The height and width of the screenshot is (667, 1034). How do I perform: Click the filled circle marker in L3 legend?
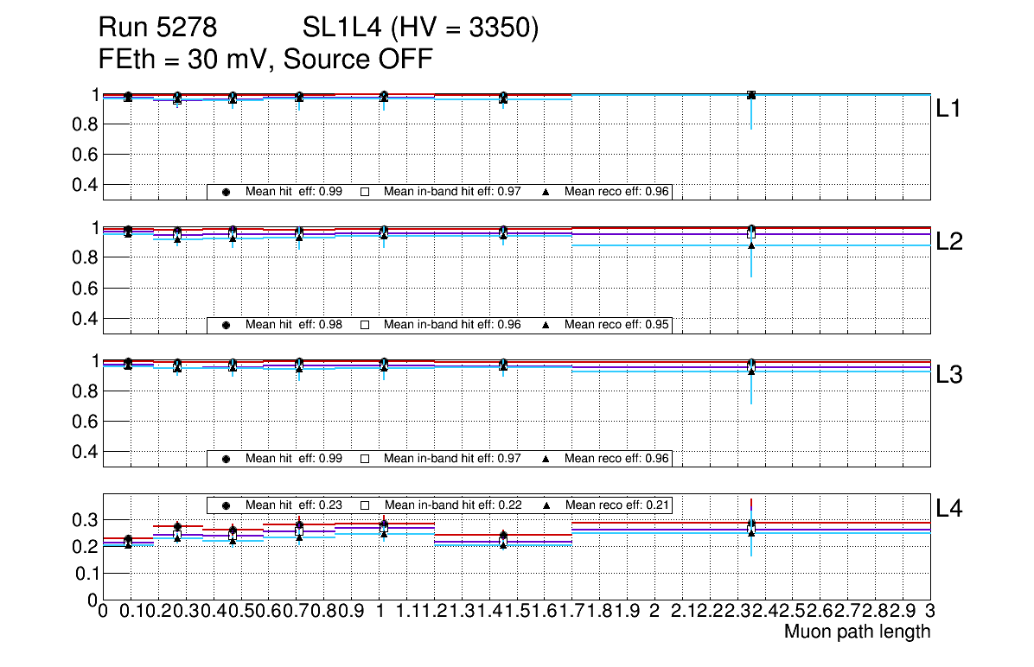click(x=226, y=459)
